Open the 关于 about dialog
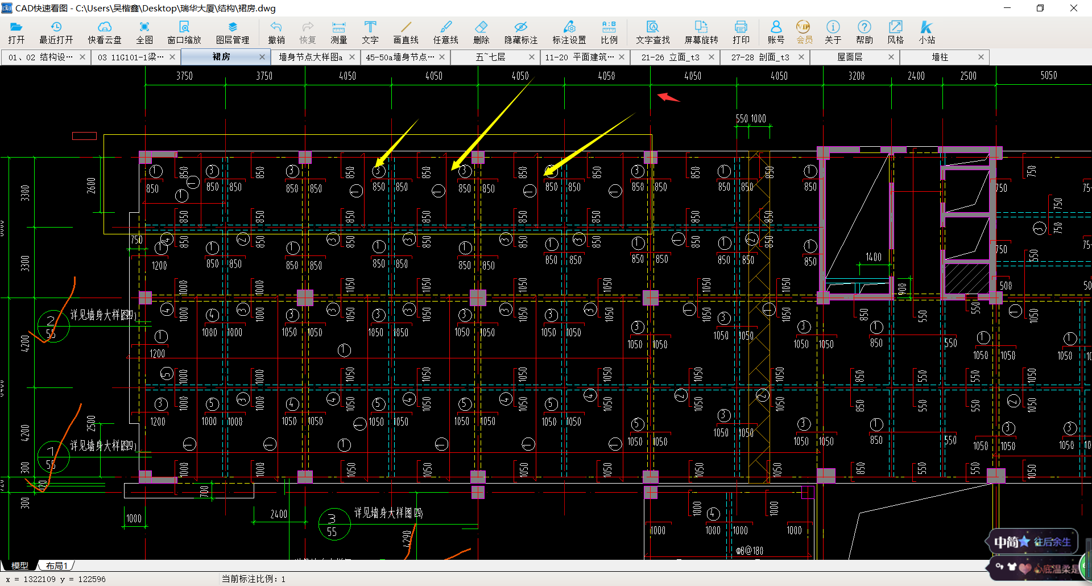The image size is (1092, 586). pos(833,32)
